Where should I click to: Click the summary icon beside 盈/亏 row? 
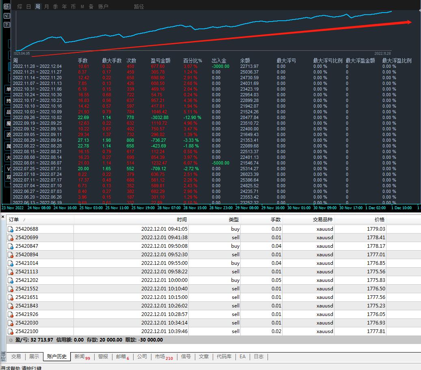coord(11,340)
